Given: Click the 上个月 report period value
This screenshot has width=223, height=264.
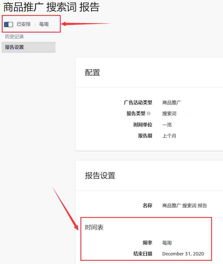Looking at the screenshot, I should [x=169, y=136].
